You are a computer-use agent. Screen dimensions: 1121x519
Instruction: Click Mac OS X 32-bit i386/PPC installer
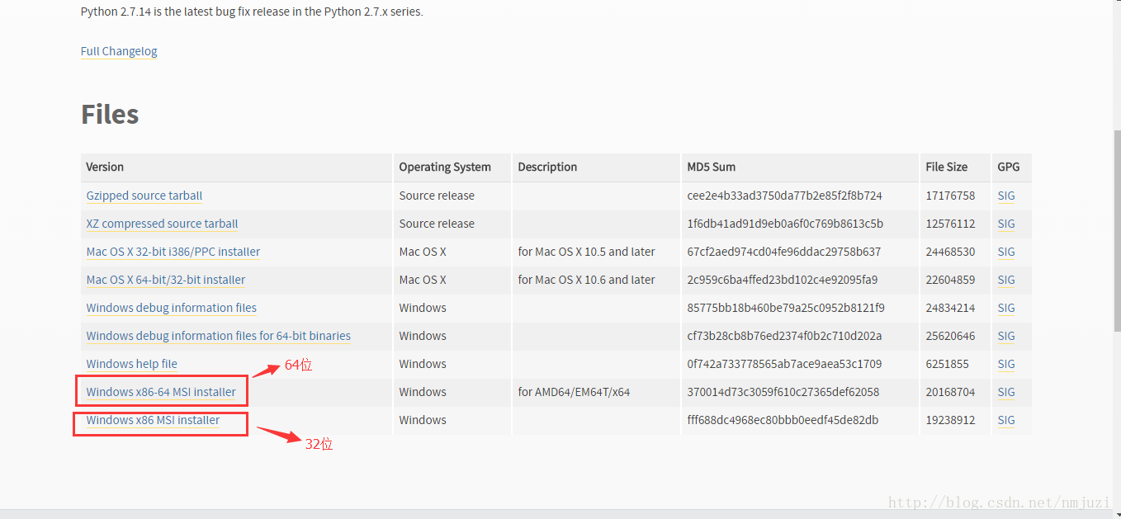[x=173, y=252]
